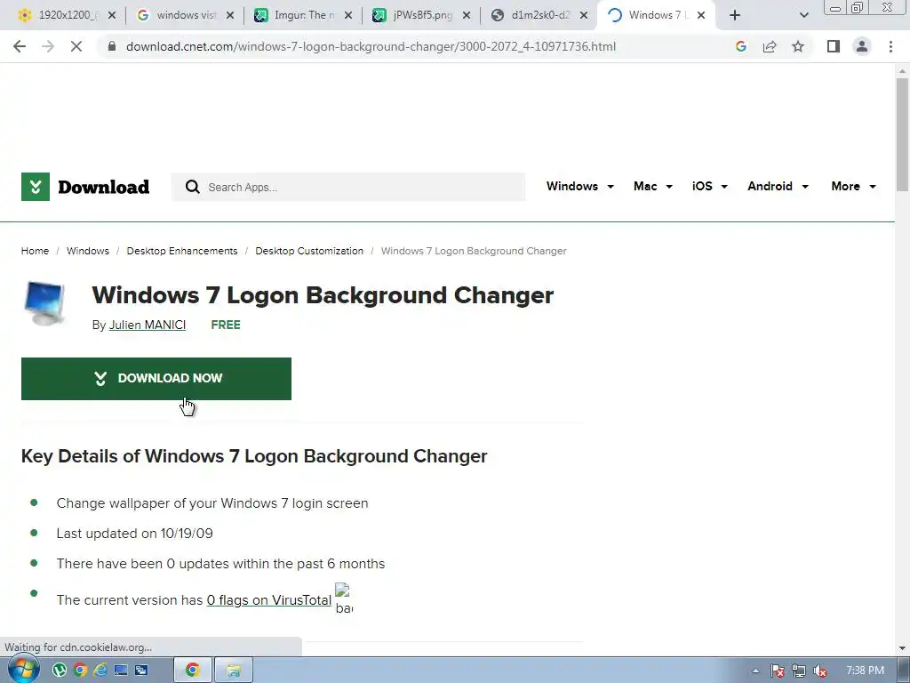The image size is (910, 683).
Task: Open Desktop Enhancements breadcrumb
Action: pos(182,251)
